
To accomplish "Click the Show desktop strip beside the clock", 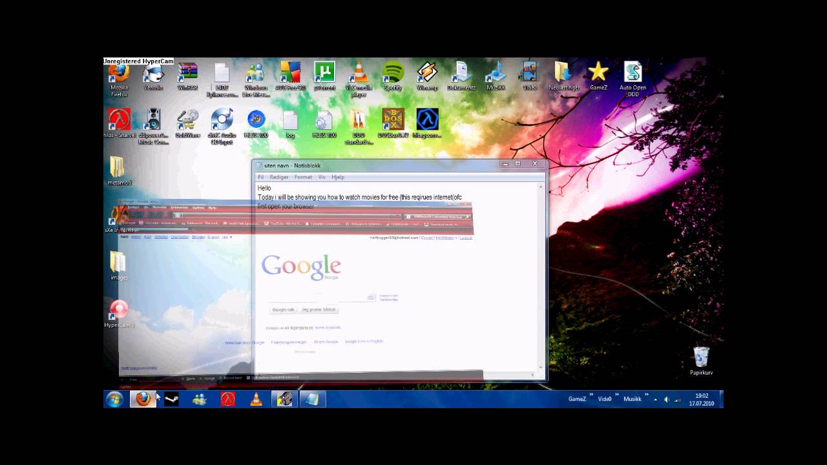I will pos(721,399).
